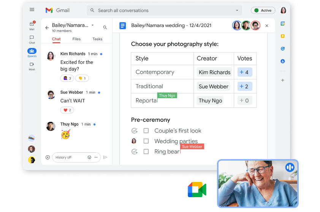Viewport: 320px width, 212px height.
Task: Click the send message arrow
Action: (x=105, y=158)
